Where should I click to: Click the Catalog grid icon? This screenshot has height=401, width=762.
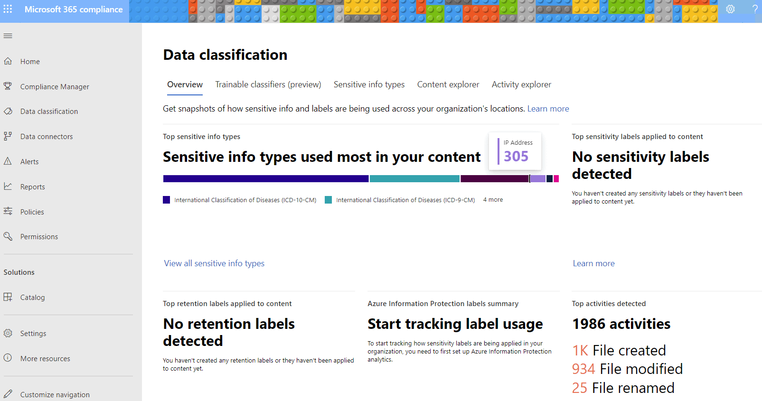[x=8, y=297]
